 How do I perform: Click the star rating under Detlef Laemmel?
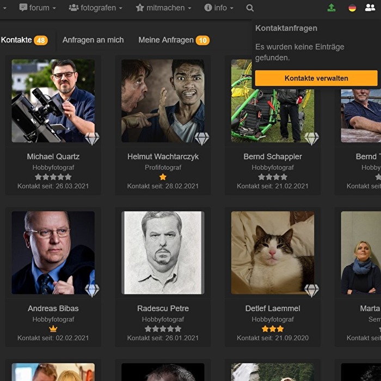point(273,329)
